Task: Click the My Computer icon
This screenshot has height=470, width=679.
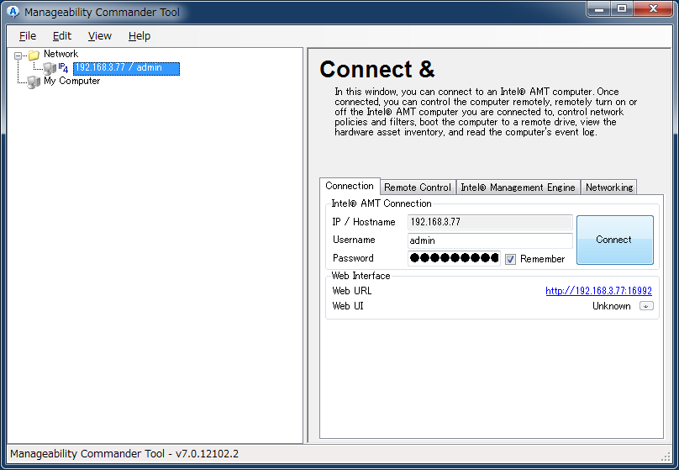Action: pyautogui.click(x=34, y=82)
